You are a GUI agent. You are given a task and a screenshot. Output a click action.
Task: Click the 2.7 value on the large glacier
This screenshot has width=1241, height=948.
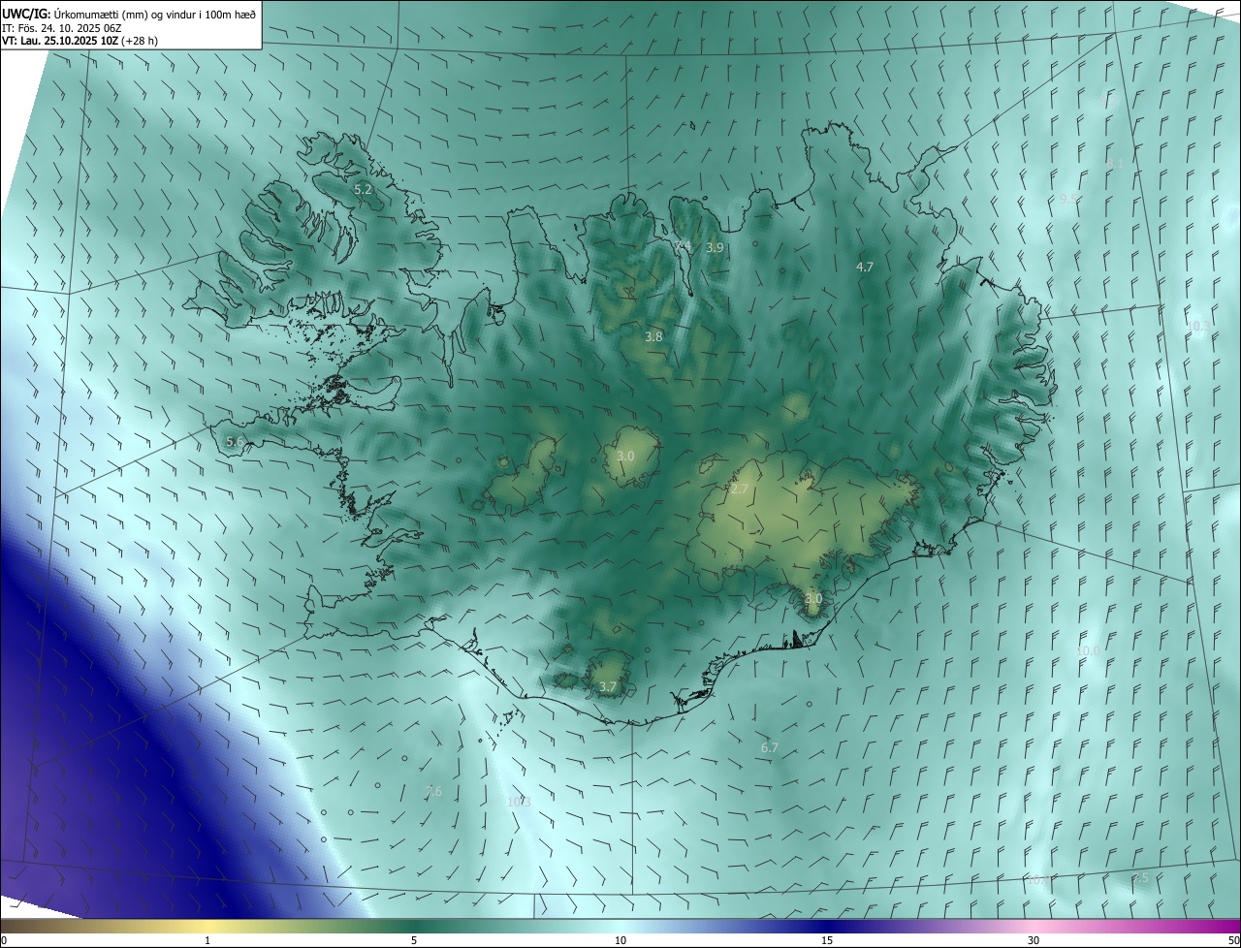tap(740, 490)
